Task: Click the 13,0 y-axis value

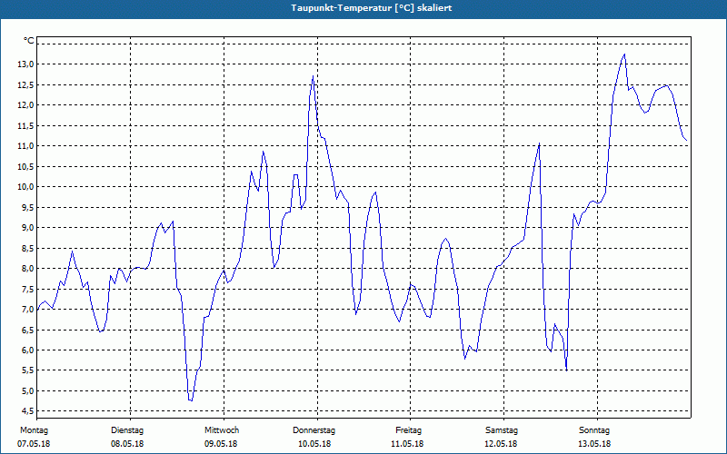Action: click(25, 64)
